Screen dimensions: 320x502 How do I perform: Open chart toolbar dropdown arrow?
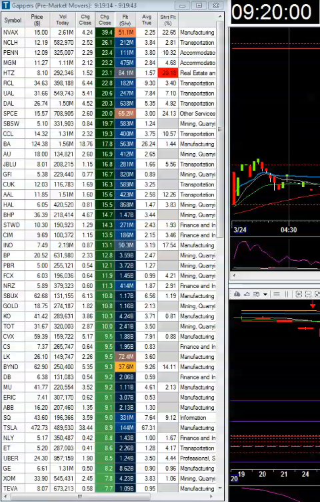point(265,294)
